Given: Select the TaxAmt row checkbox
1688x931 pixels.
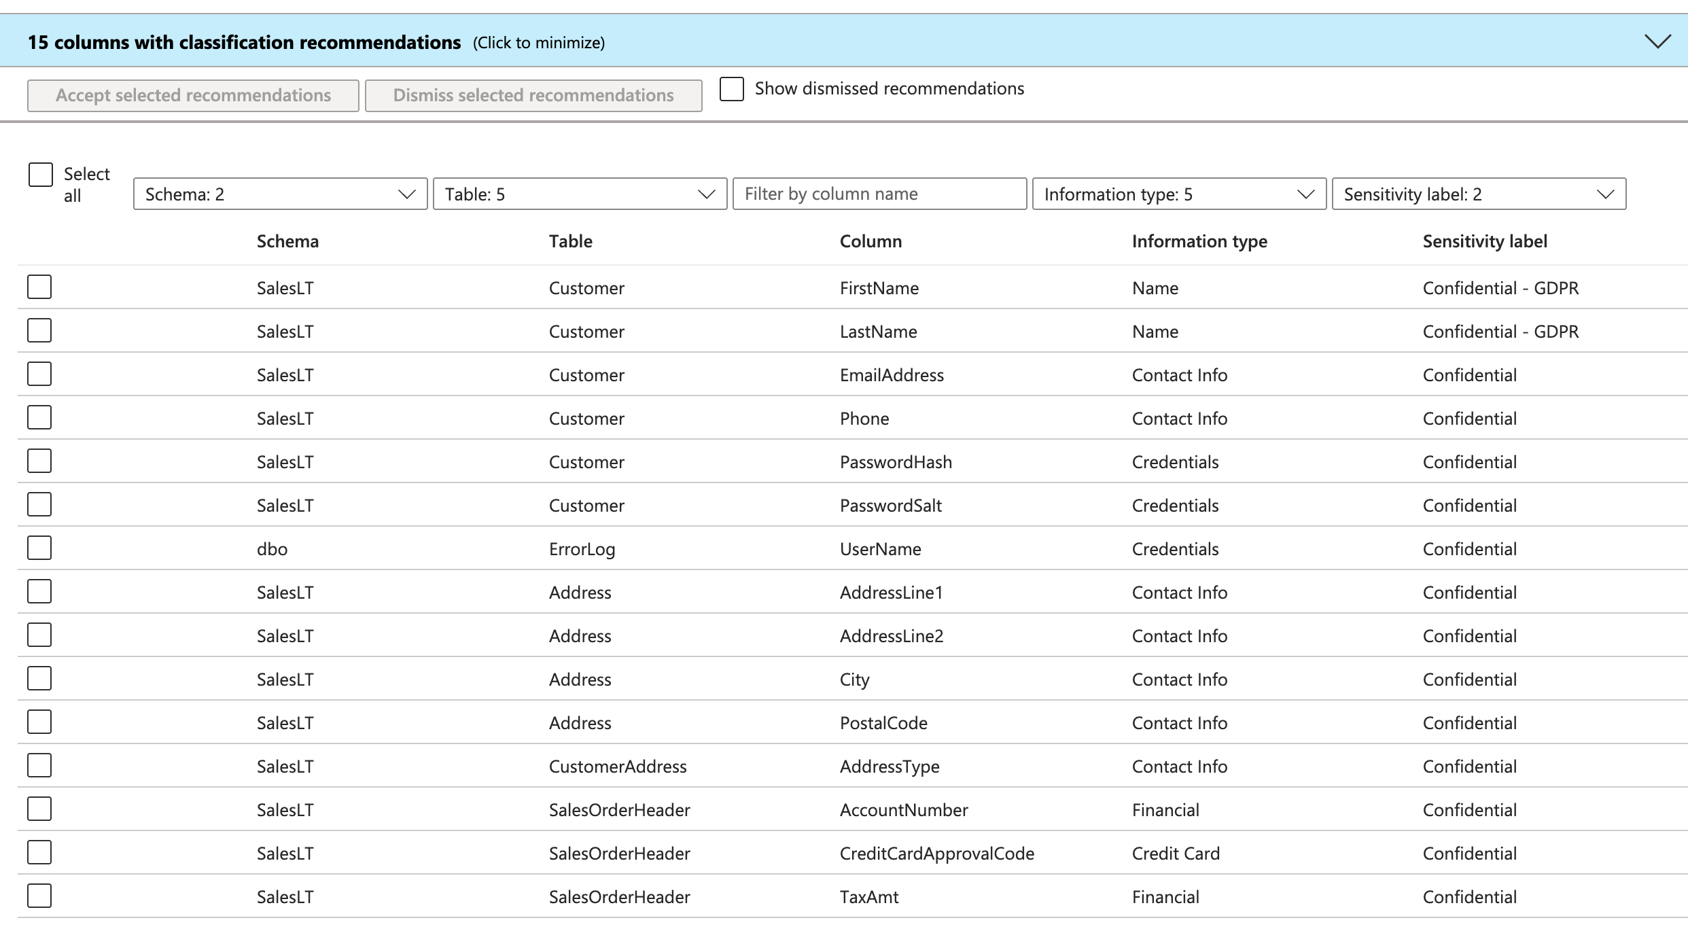Looking at the screenshot, I should [x=39, y=896].
